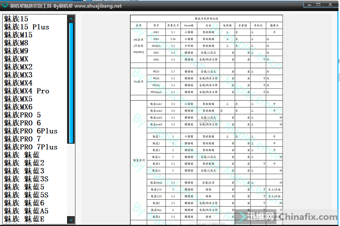Choose 魅族M15 from the list
Image resolution: width=340 pixels, height=226 pixels.
click(18, 35)
